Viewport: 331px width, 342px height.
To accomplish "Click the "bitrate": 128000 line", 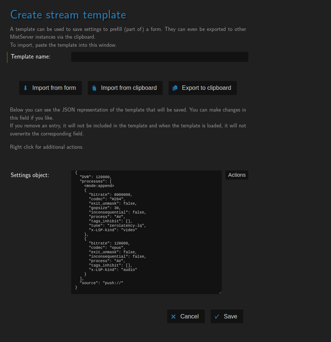I will [110, 243].
